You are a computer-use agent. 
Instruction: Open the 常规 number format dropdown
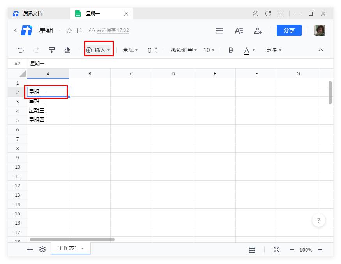tap(130, 50)
